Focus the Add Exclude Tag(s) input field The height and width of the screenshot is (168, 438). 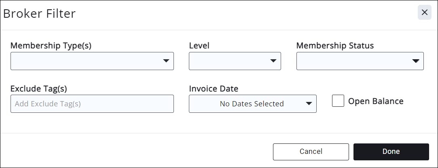92,104
